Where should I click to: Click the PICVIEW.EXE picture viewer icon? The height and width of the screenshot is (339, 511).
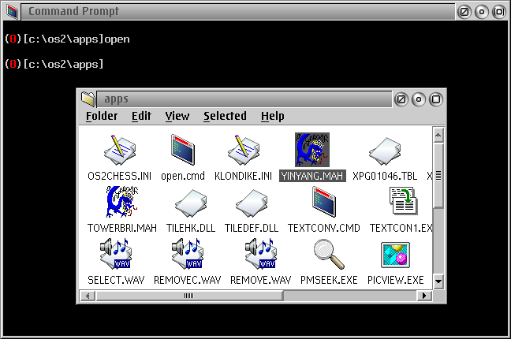click(x=395, y=255)
